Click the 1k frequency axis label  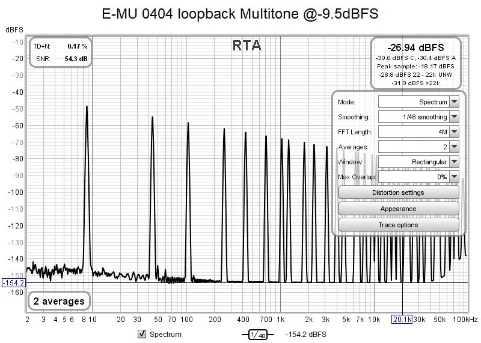280,320
